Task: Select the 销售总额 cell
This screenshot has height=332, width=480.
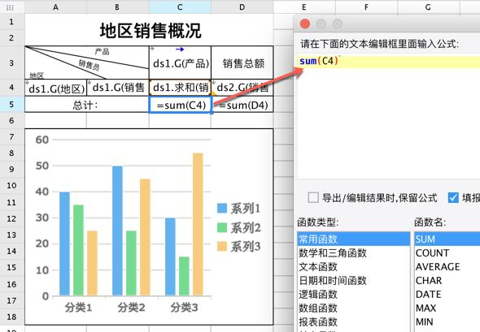Action: pos(242,63)
